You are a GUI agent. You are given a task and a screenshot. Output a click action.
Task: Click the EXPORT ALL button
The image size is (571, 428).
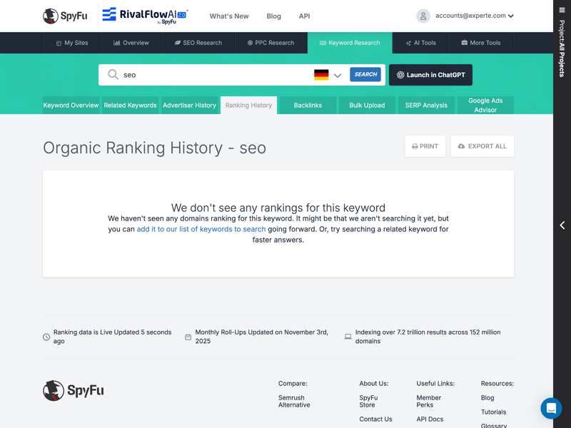[x=482, y=146]
